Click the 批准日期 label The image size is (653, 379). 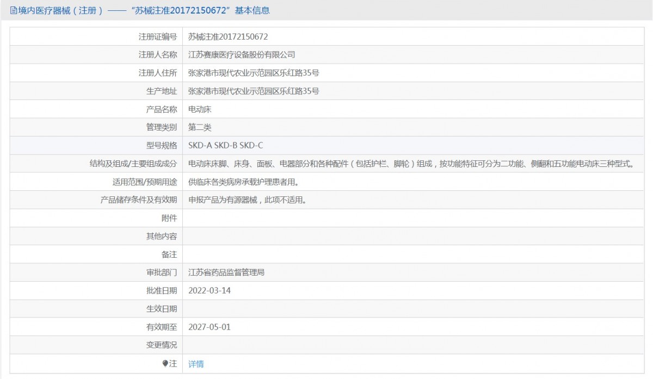coord(162,290)
